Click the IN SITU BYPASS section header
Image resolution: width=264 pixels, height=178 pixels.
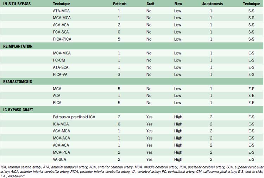click(17, 3)
